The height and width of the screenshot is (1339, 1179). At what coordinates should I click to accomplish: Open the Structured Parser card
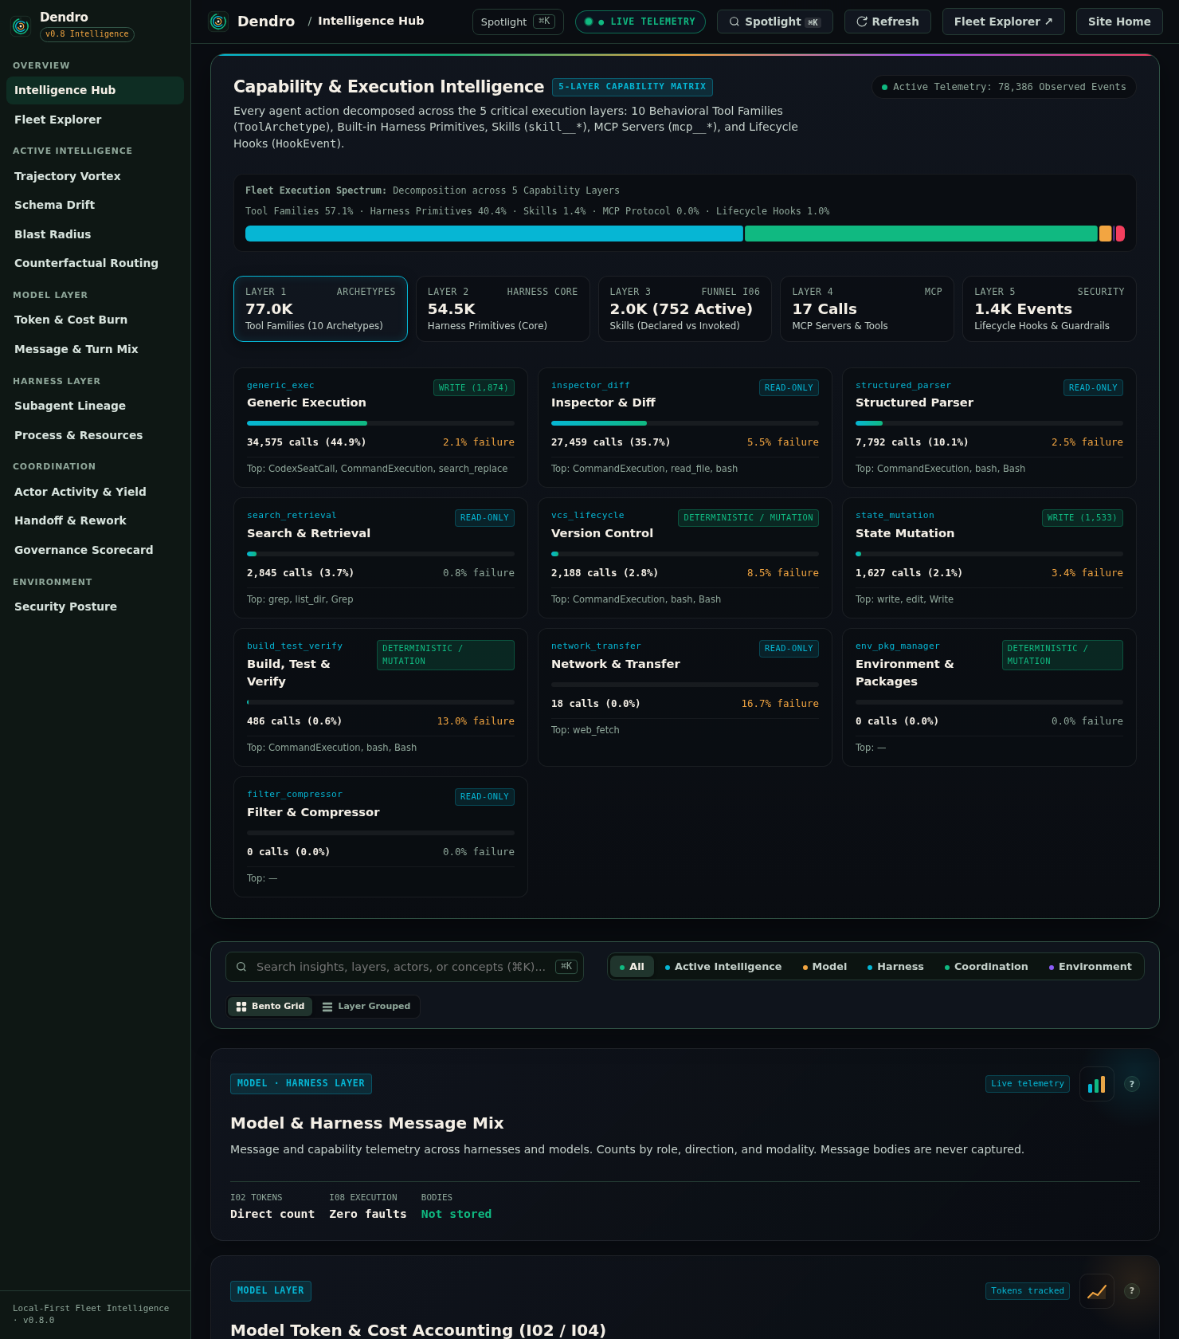coord(989,427)
